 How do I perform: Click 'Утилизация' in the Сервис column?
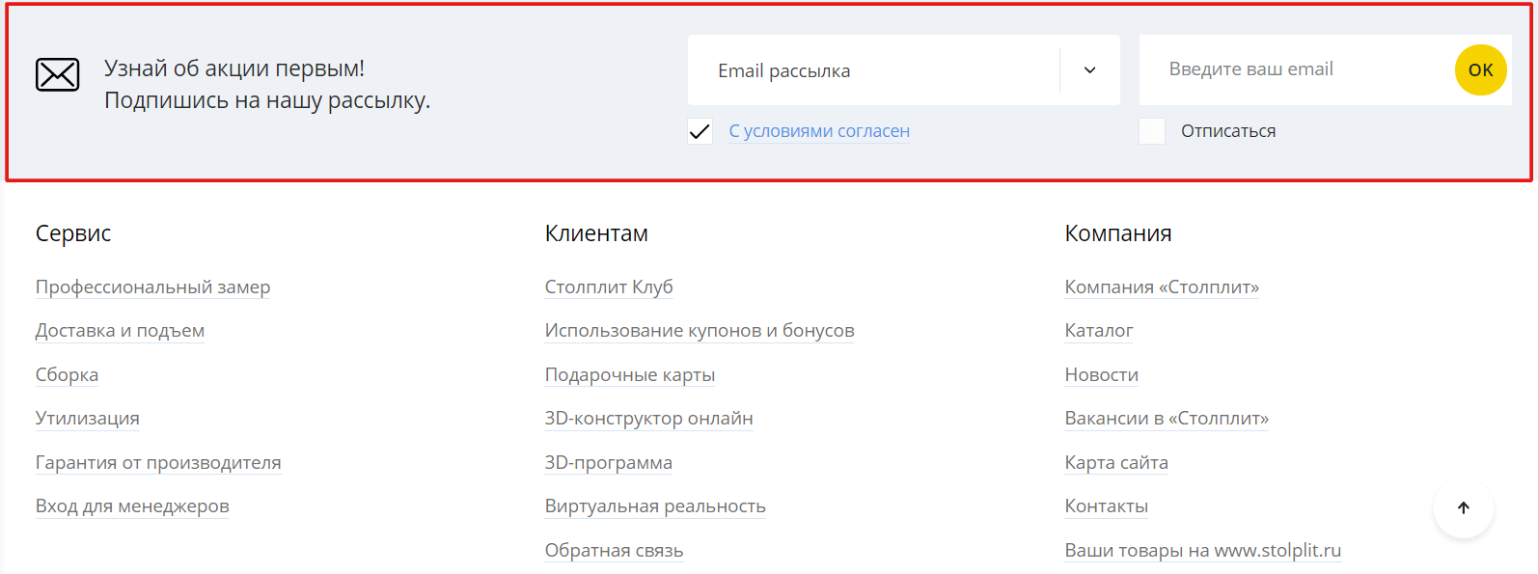[x=87, y=418]
